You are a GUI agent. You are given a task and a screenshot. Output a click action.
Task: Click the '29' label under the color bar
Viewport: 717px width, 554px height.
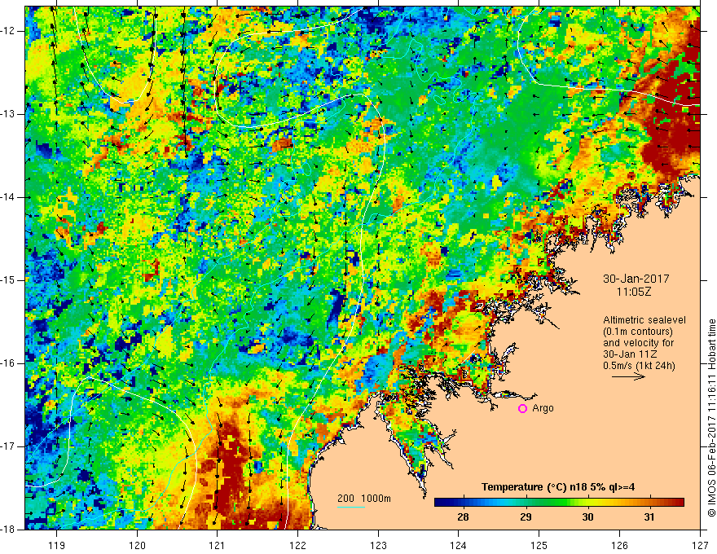pyautogui.click(x=526, y=517)
